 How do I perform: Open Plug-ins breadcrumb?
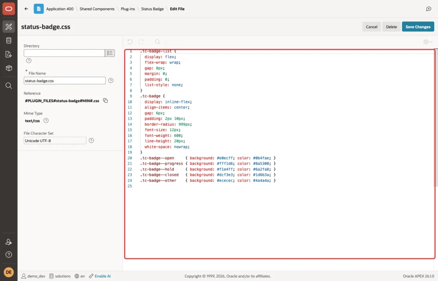pos(127,9)
